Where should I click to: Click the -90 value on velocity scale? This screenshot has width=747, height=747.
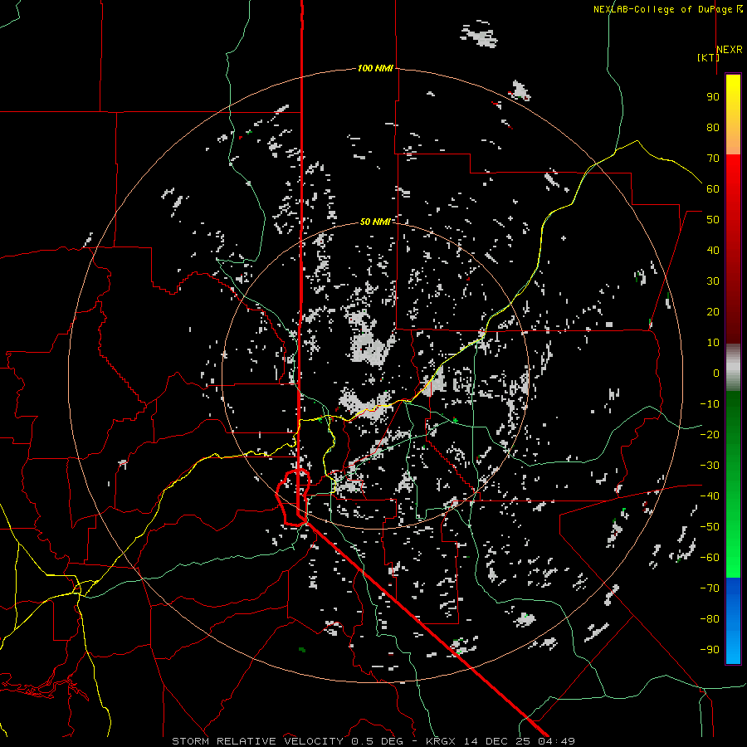[710, 650]
